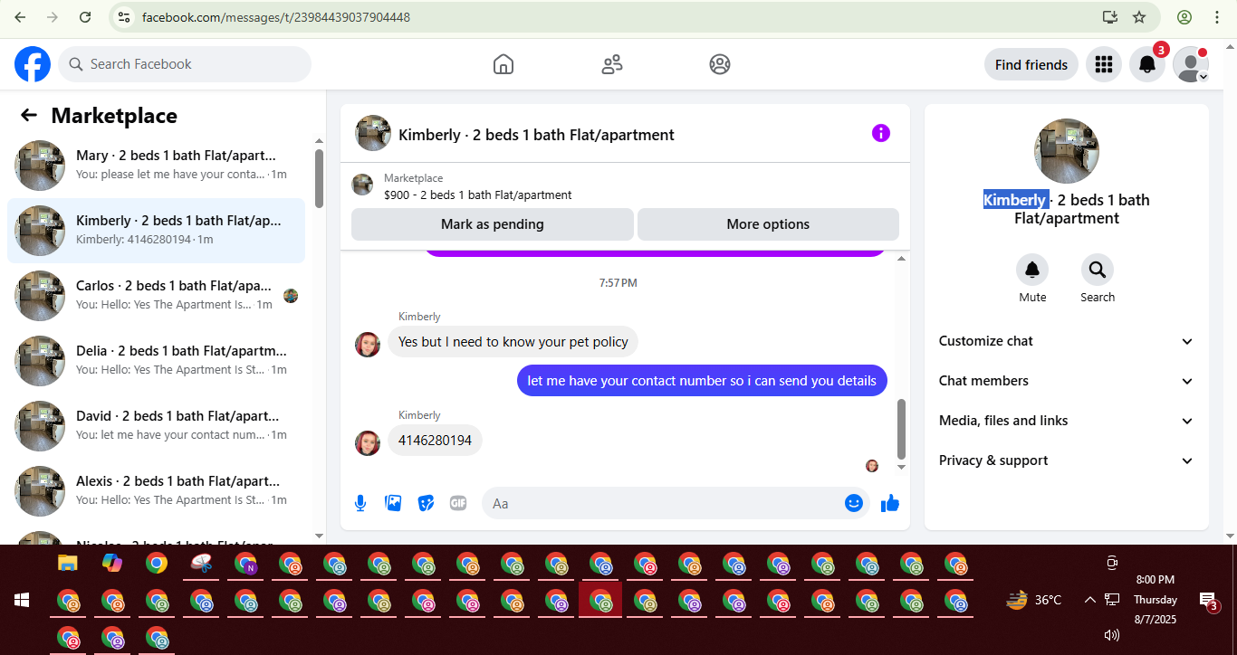
Task: Open the 36°C weather widget
Action: click(x=1034, y=599)
